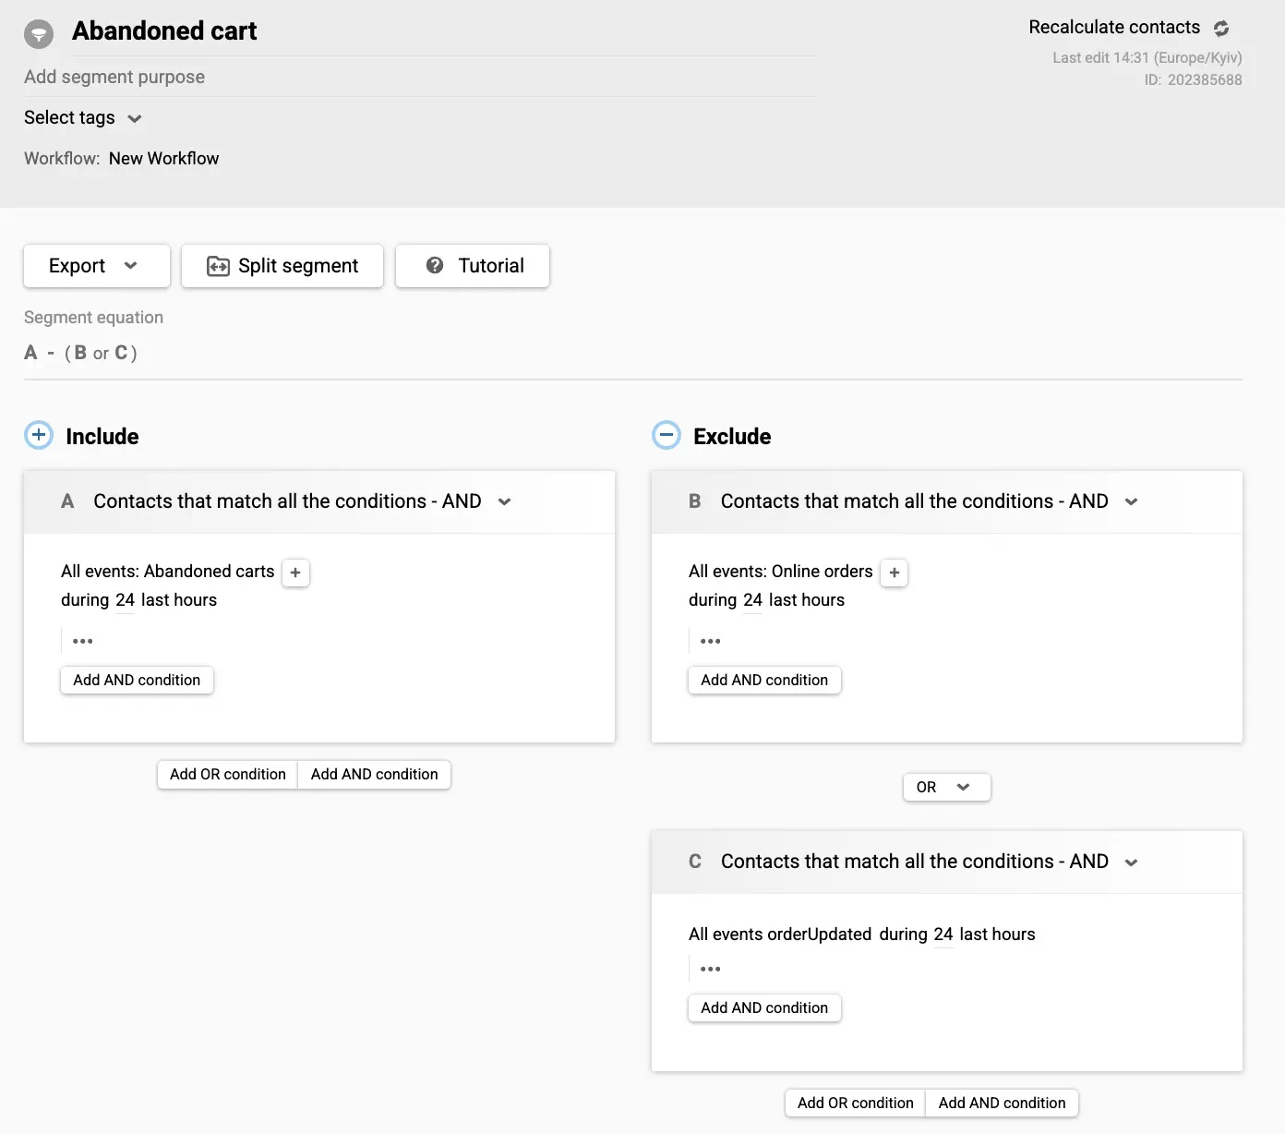Screen dimensions: 1285x1134
Task: Expand group C conditions match dropdown
Action: (x=1132, y=862)
